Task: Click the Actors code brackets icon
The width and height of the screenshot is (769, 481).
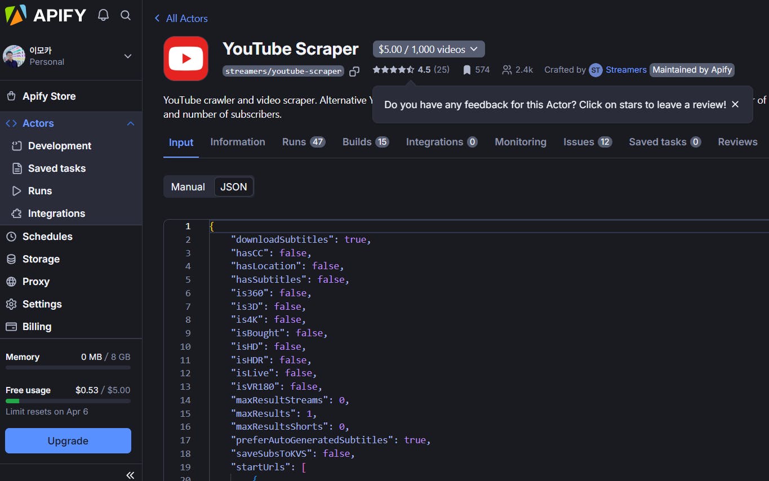Action: [11, 123]
